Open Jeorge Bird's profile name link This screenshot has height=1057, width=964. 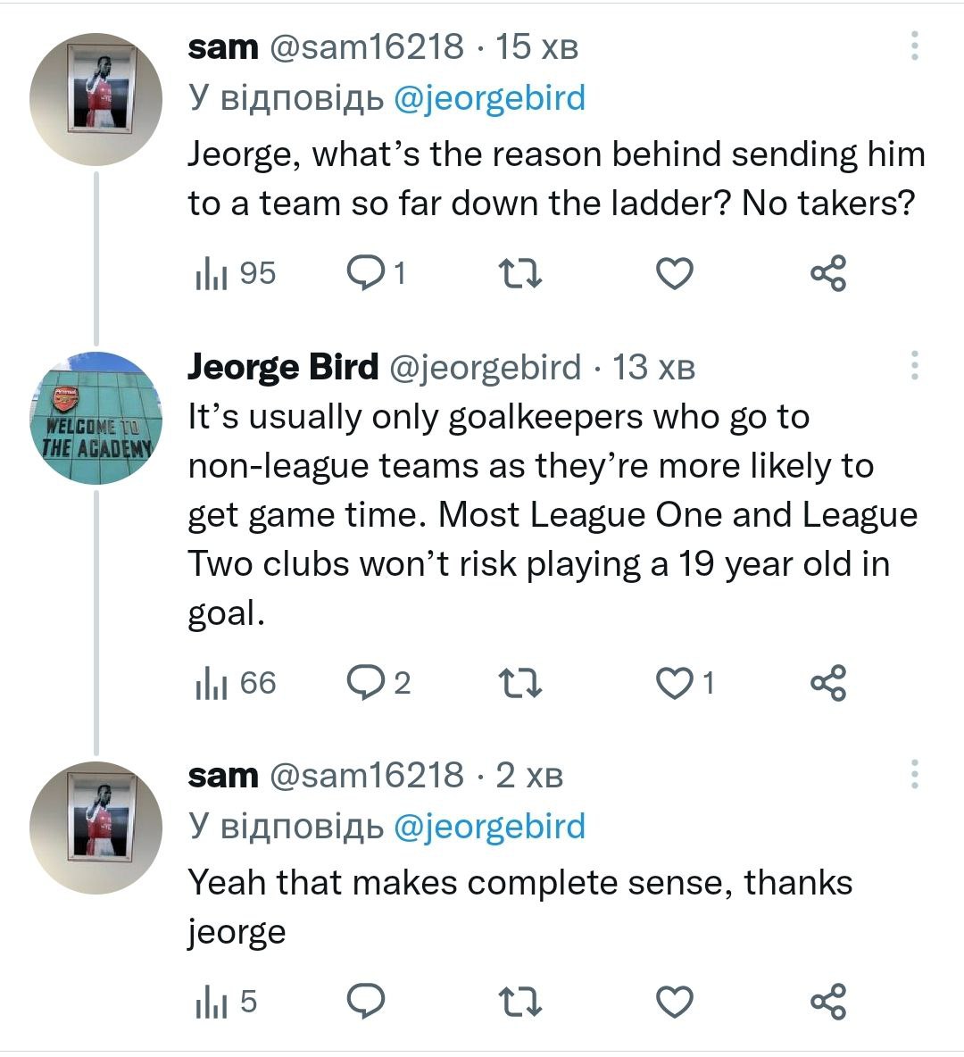(x=283, y=366)
